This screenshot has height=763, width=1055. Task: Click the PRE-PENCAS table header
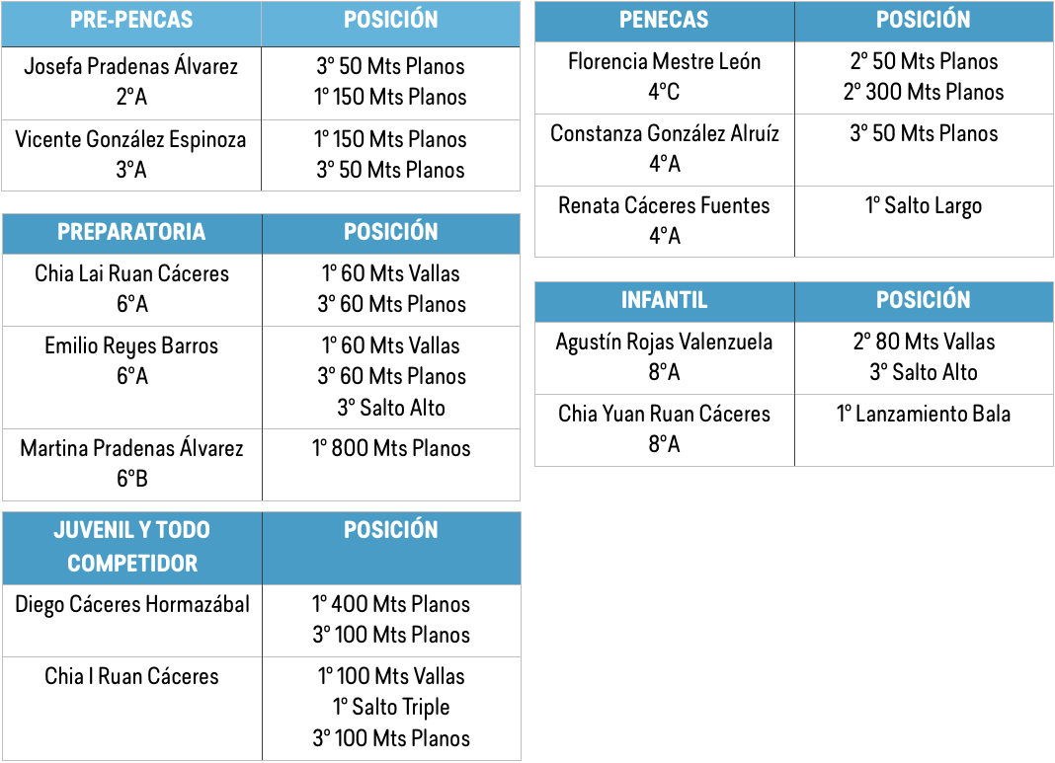point(131,24)
